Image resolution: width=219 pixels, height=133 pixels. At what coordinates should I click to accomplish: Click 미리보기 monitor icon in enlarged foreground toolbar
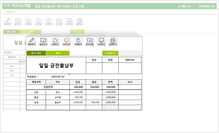(101, 41)
